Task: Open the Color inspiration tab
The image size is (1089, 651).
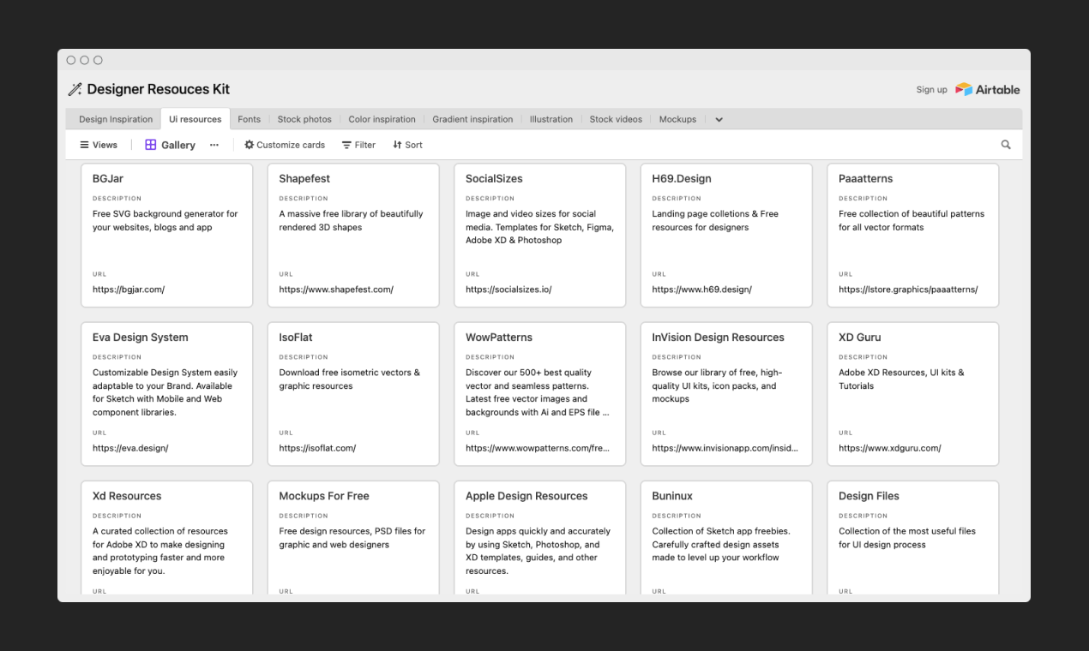Action: click(x=382, y=119)
